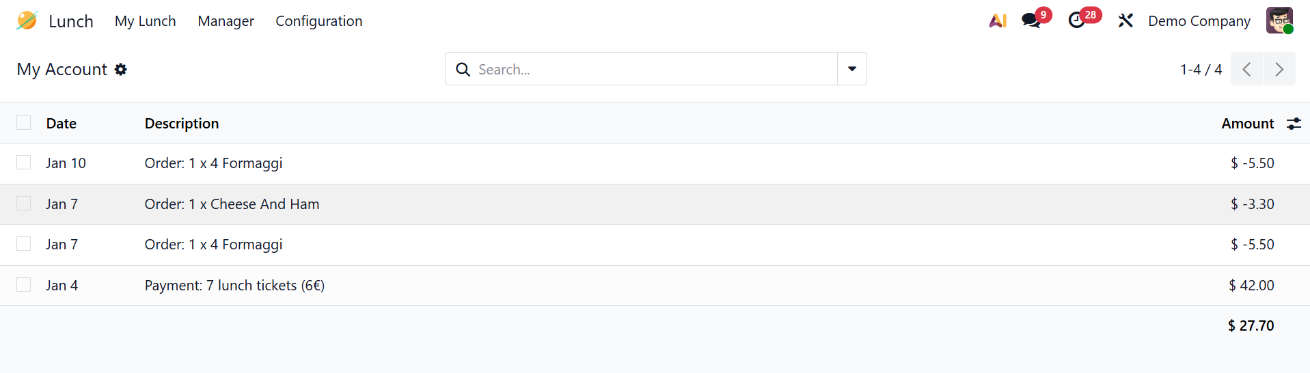Toggle the select-all checkbox in header
This screenshot has width=1310, height=373.
tap(24, 123)
